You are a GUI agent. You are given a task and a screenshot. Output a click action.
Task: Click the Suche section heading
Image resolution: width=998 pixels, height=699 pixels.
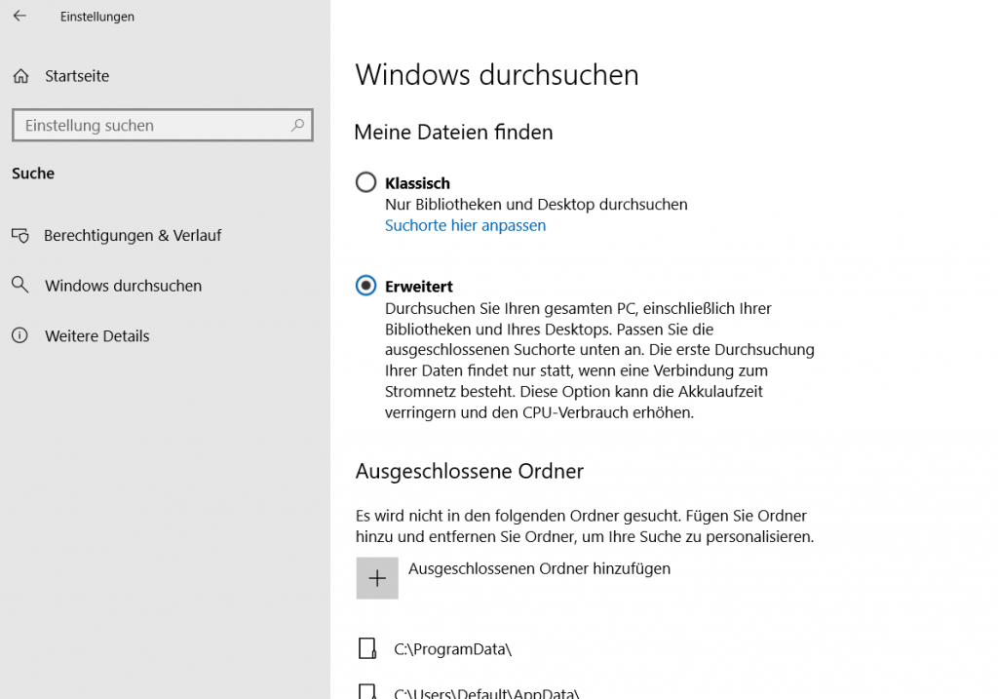[33, 174]
